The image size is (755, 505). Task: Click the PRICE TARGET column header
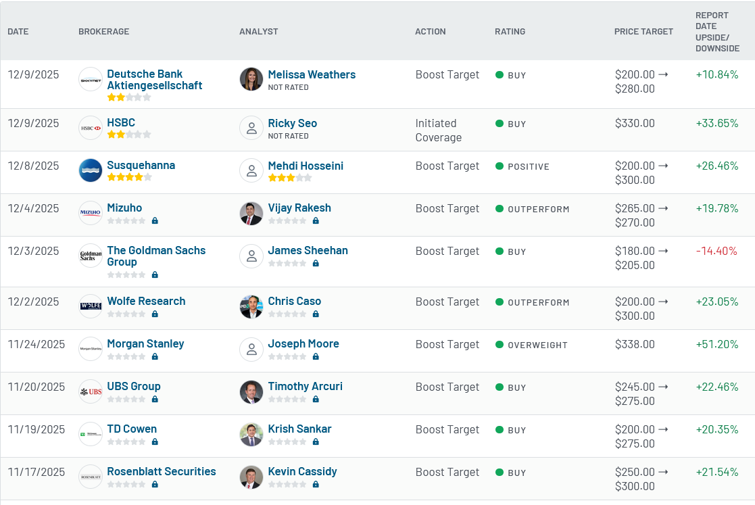(643, 31)
